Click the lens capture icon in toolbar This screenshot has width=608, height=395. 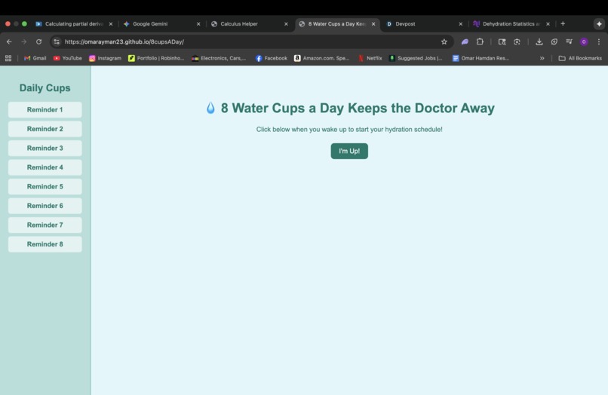pos(517,41)
